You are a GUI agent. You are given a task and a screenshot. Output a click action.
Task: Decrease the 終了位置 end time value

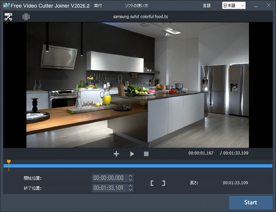[130, 190]
